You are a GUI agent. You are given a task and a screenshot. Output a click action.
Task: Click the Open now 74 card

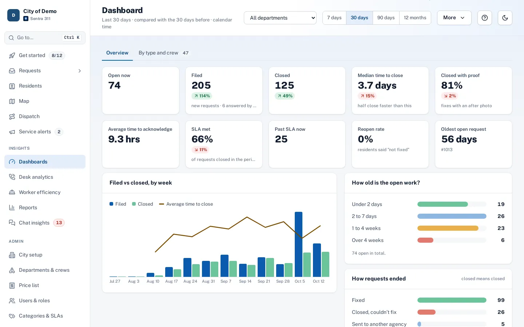click(140, 90)
